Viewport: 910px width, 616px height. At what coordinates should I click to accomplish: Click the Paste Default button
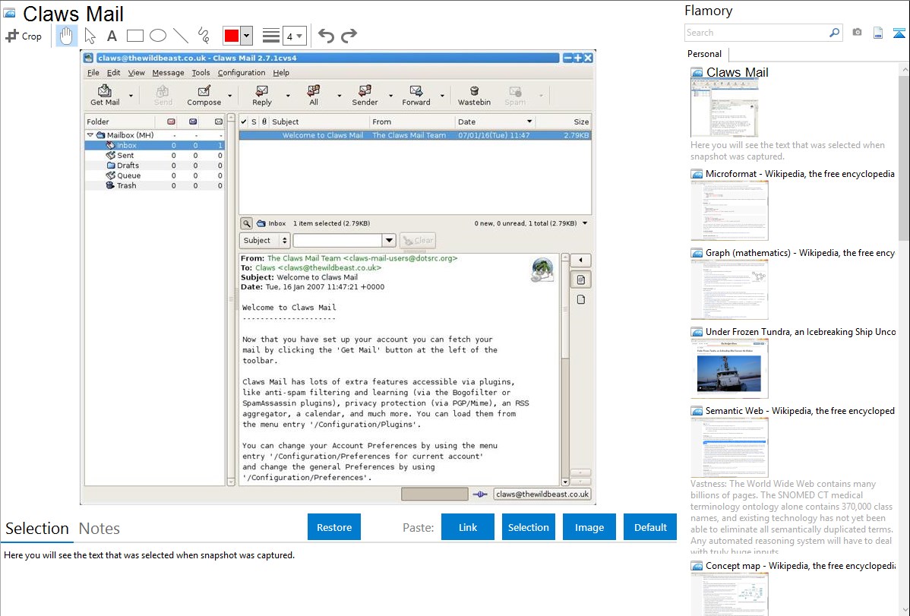pyautogui.click(x=650, y=527)
